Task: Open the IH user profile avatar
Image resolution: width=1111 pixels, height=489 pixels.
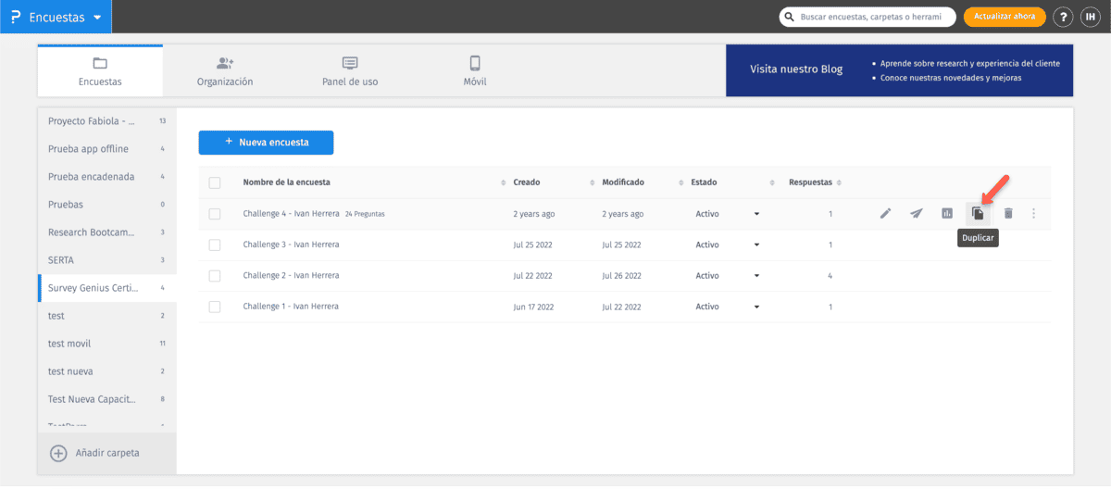Action: (1090, 17)
